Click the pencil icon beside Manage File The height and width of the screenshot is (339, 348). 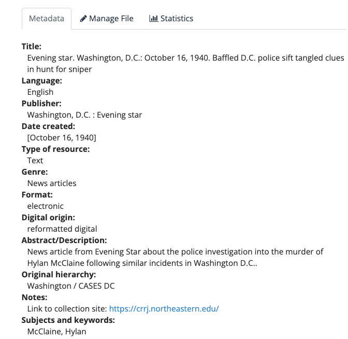tap(83, 19)
